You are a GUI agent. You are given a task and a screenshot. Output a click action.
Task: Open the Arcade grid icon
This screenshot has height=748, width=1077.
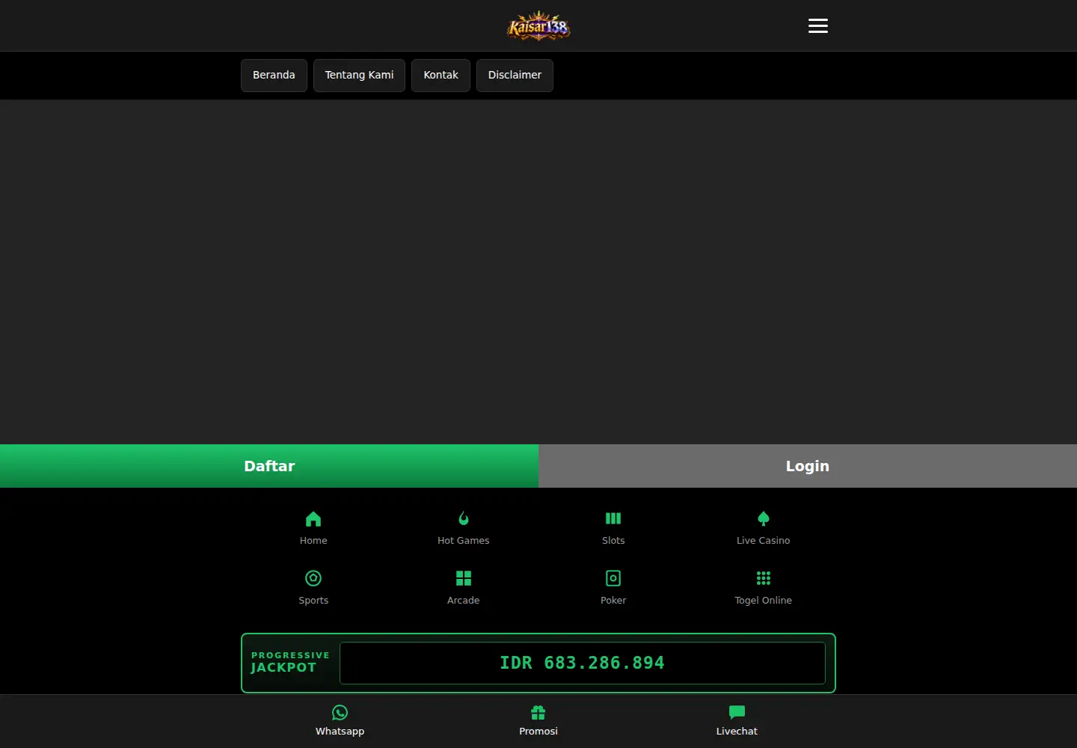[464, 578]
